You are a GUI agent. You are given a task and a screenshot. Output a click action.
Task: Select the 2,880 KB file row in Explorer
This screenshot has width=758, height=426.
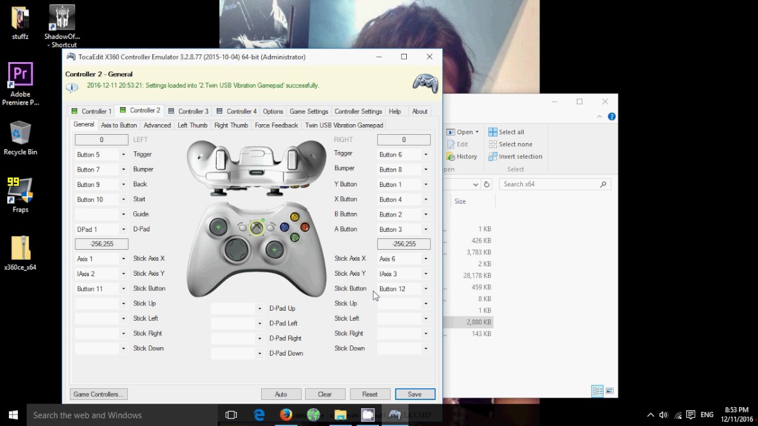tap(469, 322)
